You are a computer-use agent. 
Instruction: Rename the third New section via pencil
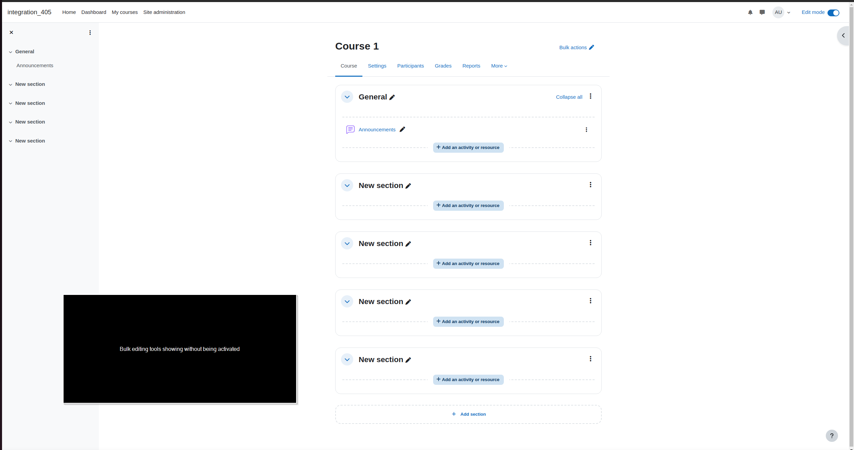408,302
